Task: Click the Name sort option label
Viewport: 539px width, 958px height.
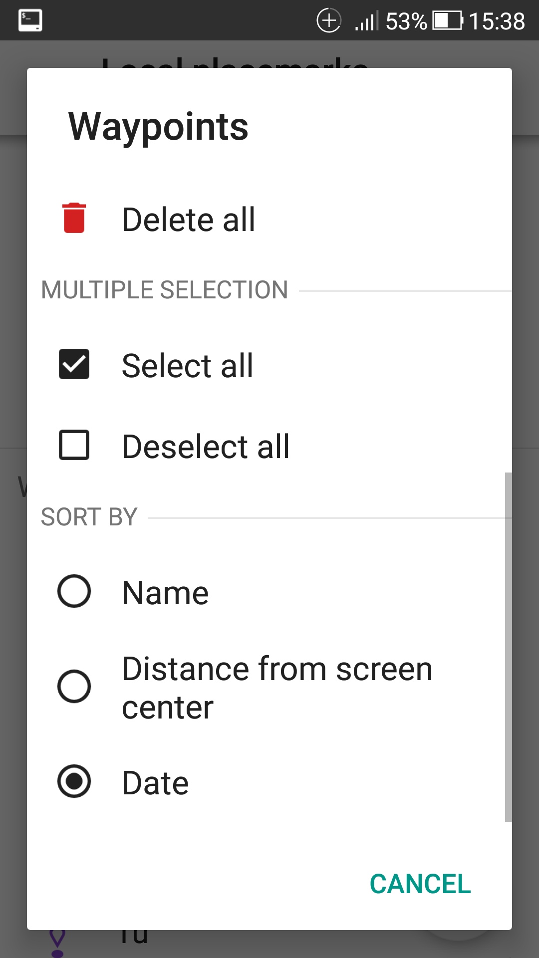Action: pos(165,593)
